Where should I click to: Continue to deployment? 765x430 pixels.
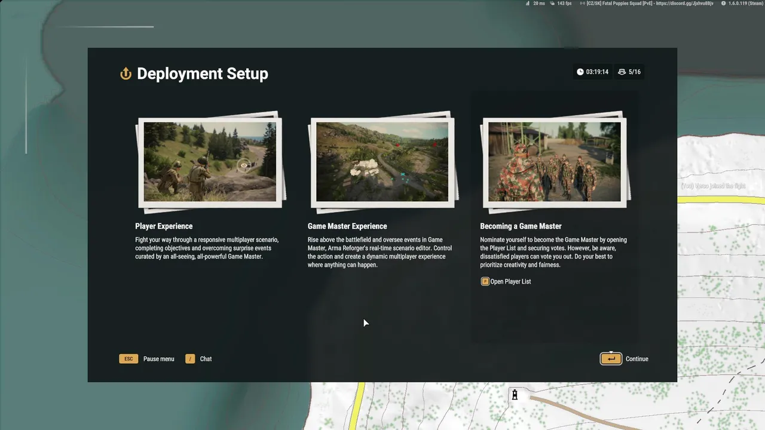pos(637,359)
